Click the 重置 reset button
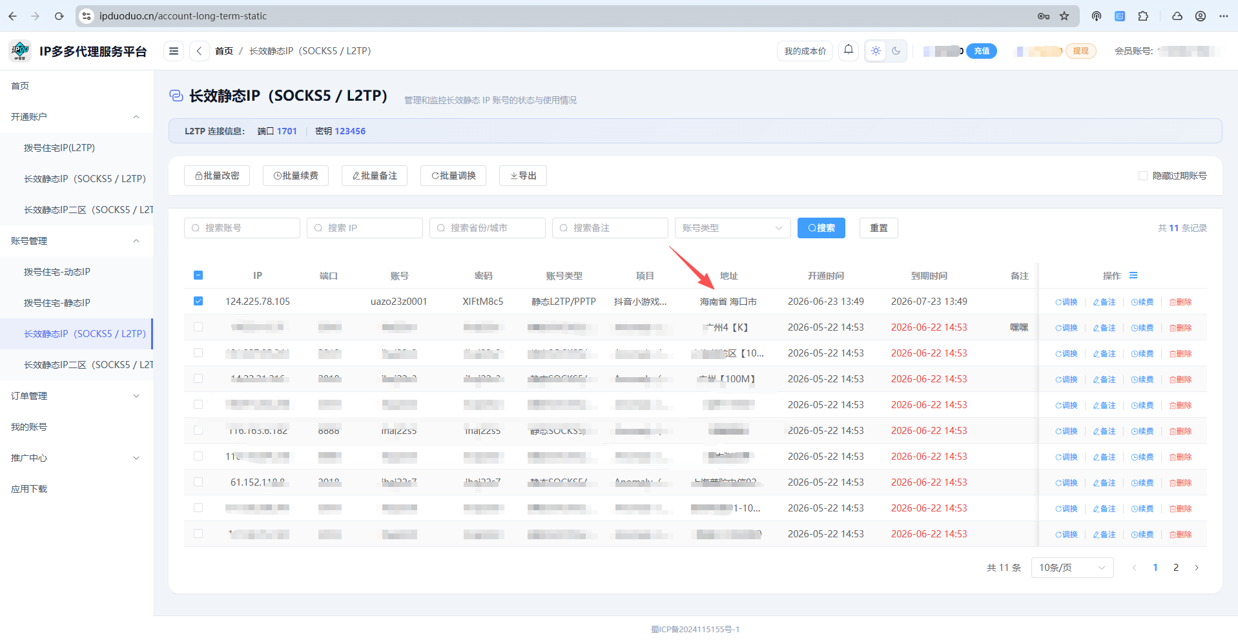Image resolution: width=1238 pixels, height=640 pixels. [x=879, y=228]
